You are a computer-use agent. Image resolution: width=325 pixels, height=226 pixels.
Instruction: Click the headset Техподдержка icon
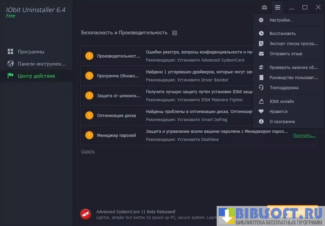[x=261, y=88]
